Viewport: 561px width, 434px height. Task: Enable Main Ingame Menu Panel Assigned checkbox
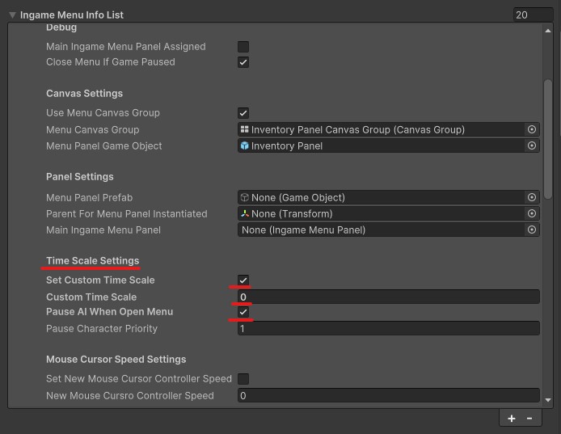(243, 47)
